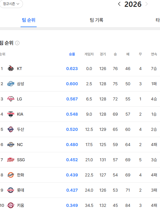Switch to the 팀 기록 tab
The width and height of the screenshot is (160, 211).
click(x=97, y=20)
